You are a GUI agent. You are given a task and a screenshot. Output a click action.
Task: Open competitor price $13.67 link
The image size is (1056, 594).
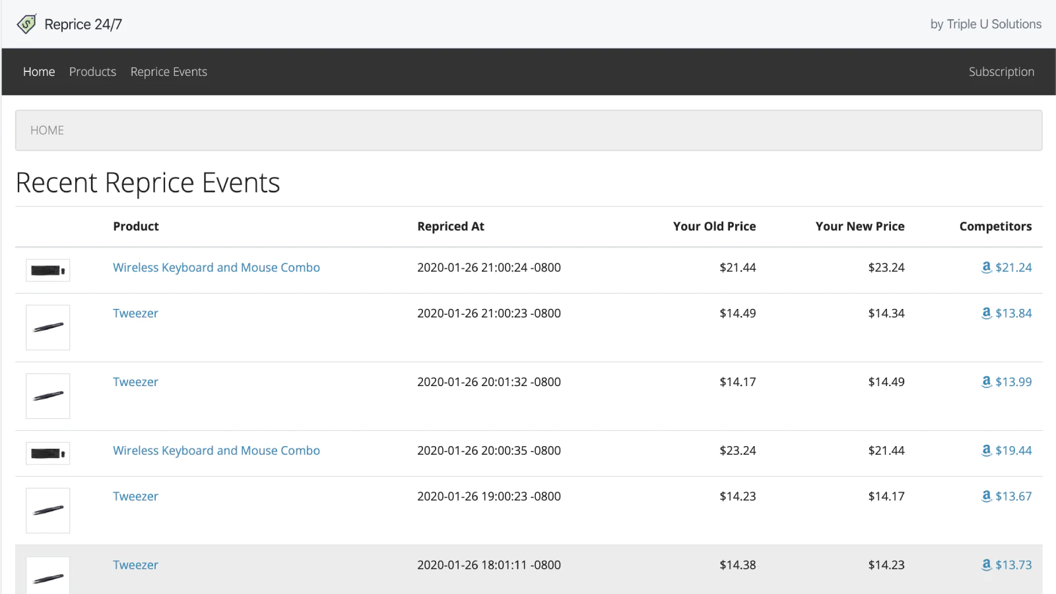(1014, 496)
